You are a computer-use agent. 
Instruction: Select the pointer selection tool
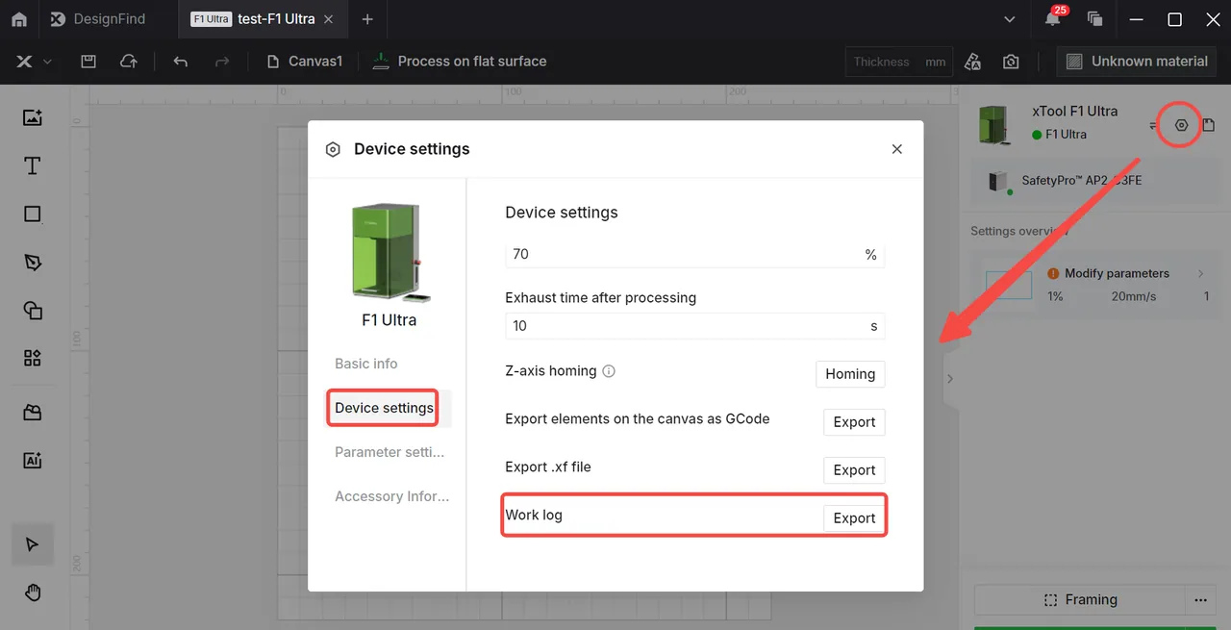tap(33, 544)
